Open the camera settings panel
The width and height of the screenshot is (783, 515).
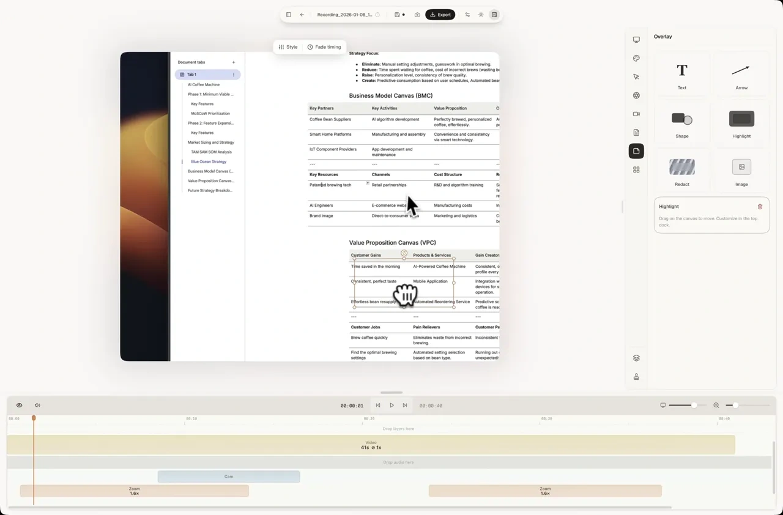(x=636, y=114)
